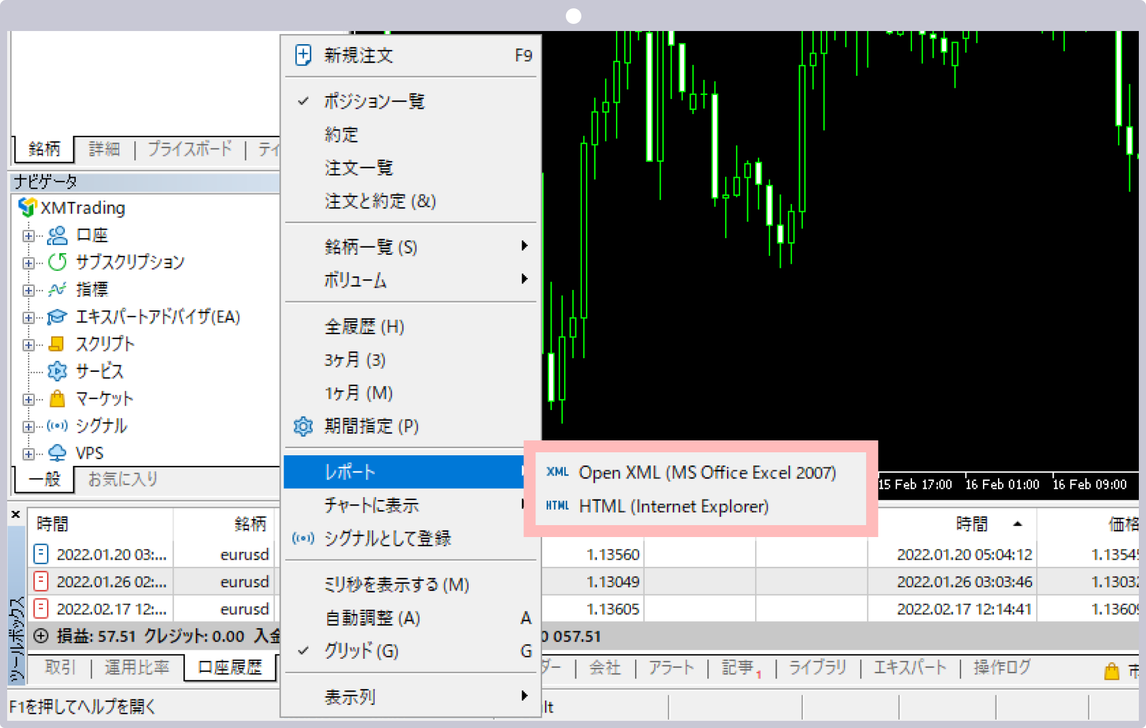Click the signals broadcast icon in Navigator
Screen dimensions: 1146x728
tap(57, 425)
